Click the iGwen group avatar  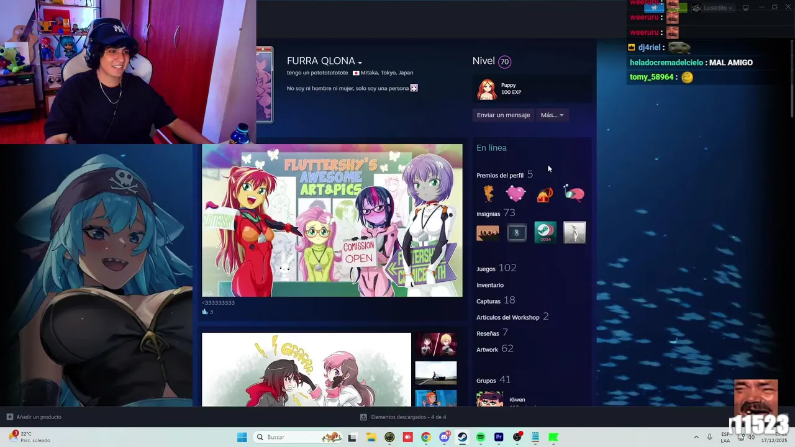[489, 399]
